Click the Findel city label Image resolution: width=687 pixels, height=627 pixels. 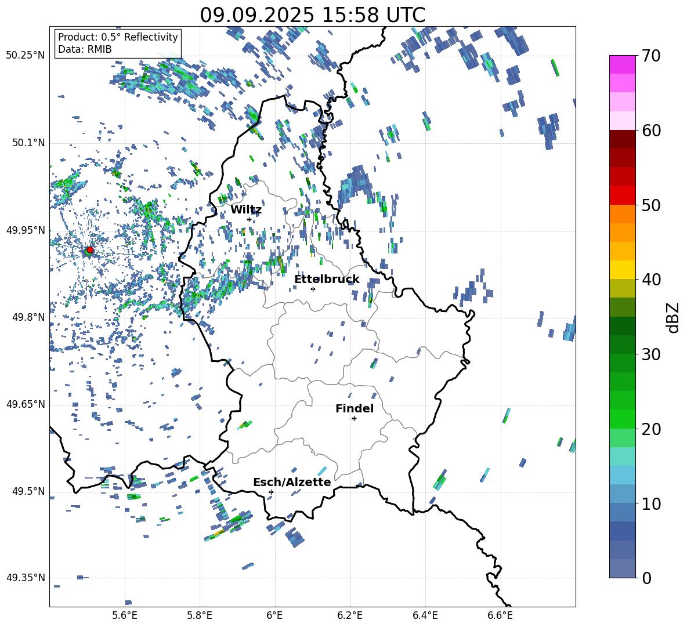pyautogui.click(x=355, y=408)
